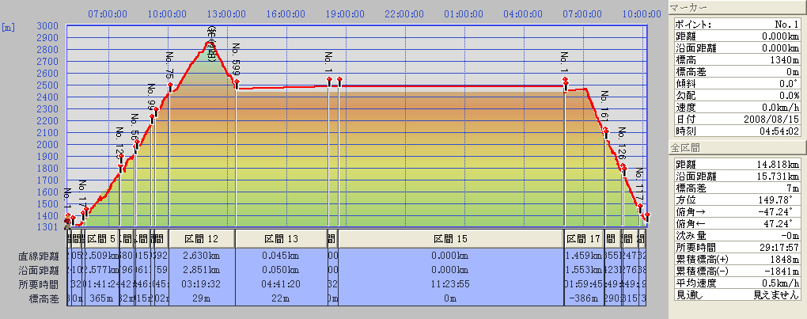
Task: Select the No. 117 marker on descent
Action: 640,207
